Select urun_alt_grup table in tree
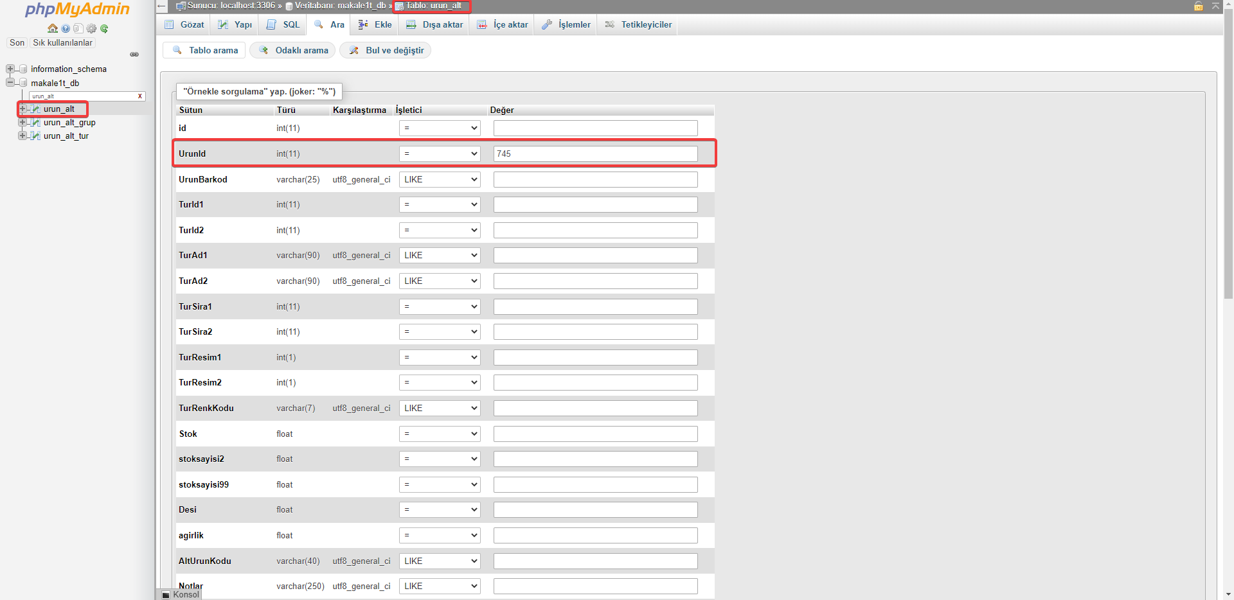 point(69,123)
